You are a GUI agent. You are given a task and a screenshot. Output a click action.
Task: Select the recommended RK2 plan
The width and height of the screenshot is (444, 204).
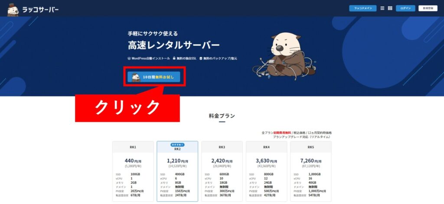pos(177,171)
